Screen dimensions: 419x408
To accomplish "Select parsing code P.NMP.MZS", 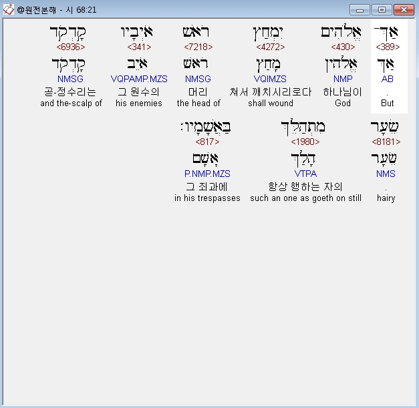I will [x=207, y=174].
